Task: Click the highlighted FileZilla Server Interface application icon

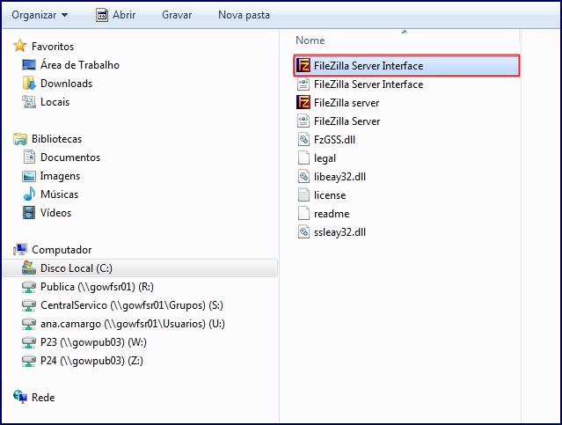Action: (x=303, y=66)
